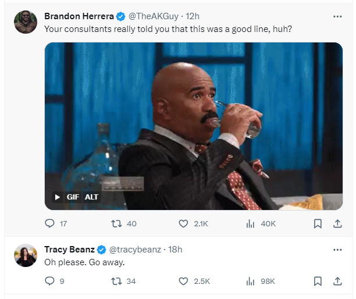Like Tracy Beanz's tweet
This screenshot has width=356, height=299.
click(x=183, y=282)
